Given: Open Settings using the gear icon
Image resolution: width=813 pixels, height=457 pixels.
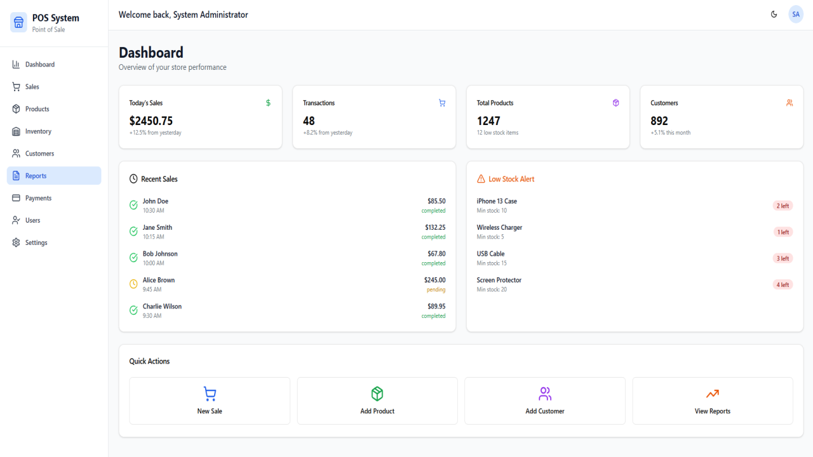Looking at the screenshot, I should [x=16, y=242].
